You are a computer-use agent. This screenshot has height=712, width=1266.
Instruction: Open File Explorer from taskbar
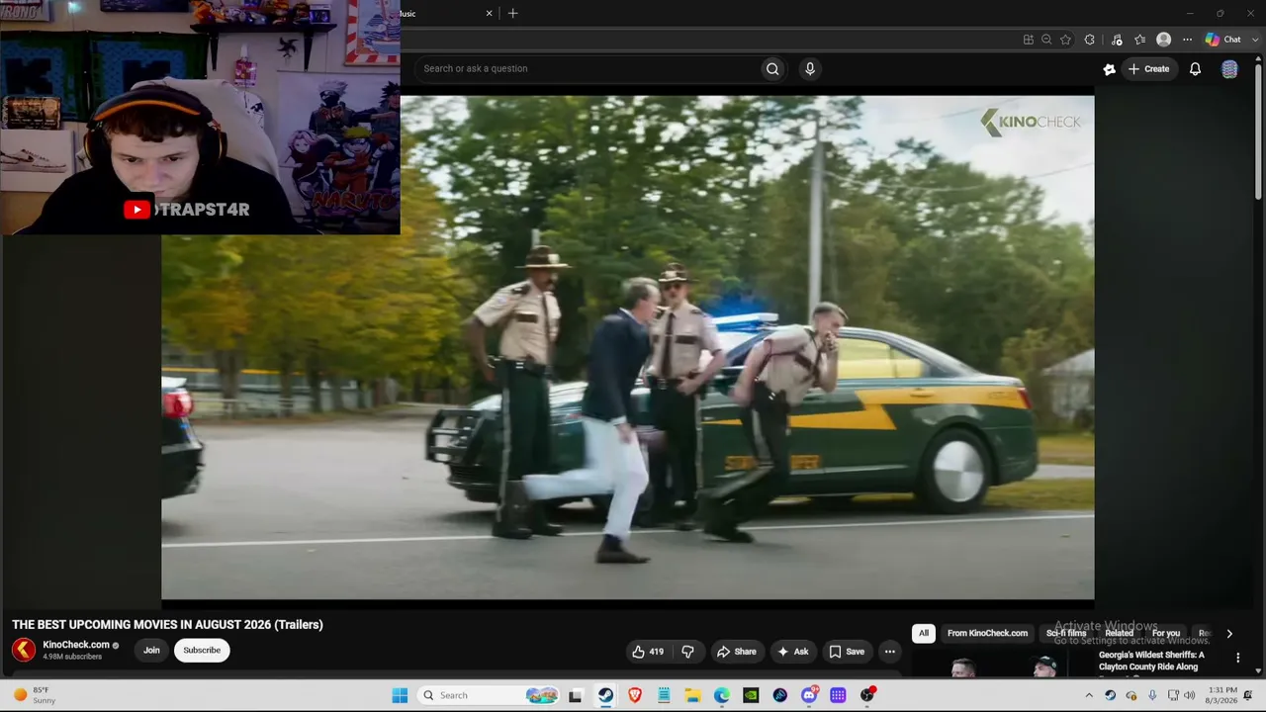coord(692,695)
